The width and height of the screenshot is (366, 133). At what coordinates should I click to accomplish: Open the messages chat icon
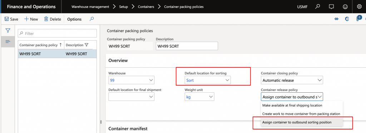(331, 7)
